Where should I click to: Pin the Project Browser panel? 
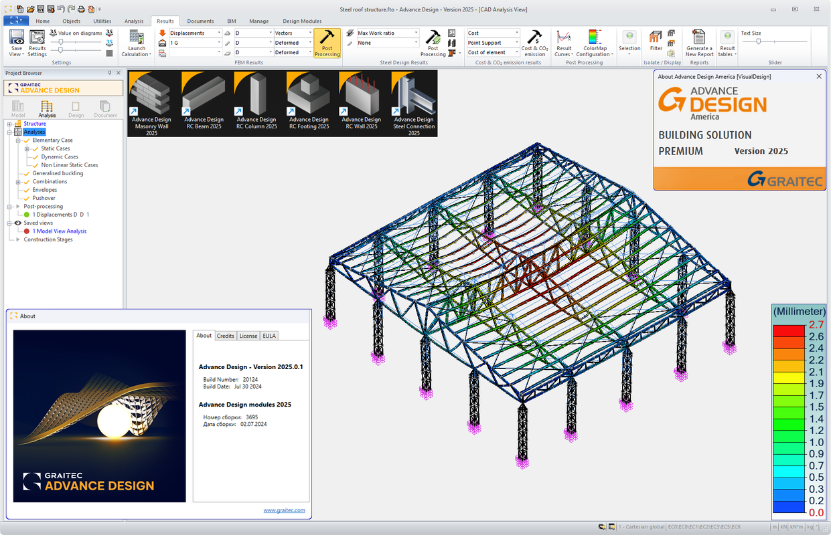point(109,73)
